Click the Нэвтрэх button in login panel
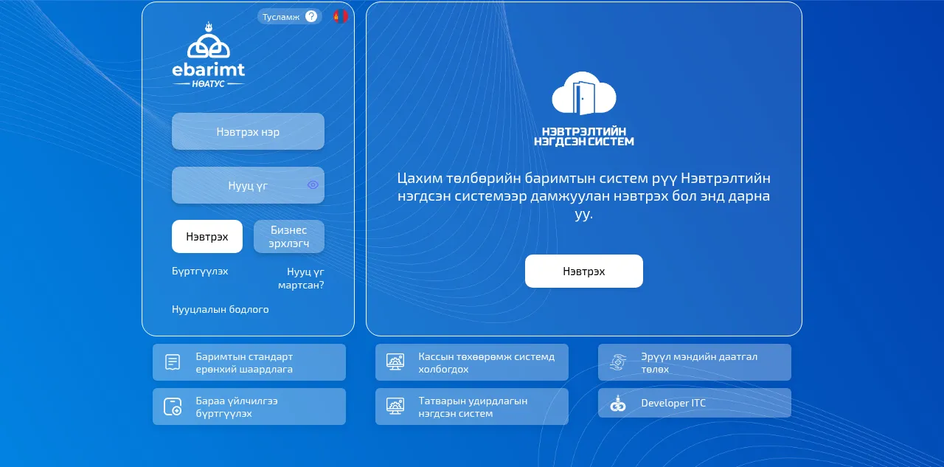 [x=207, y=237]
